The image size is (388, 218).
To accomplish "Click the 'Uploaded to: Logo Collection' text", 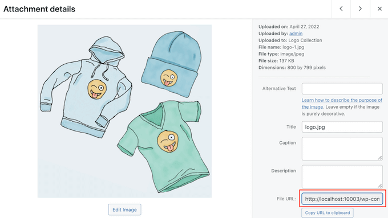I will [290, 40].
